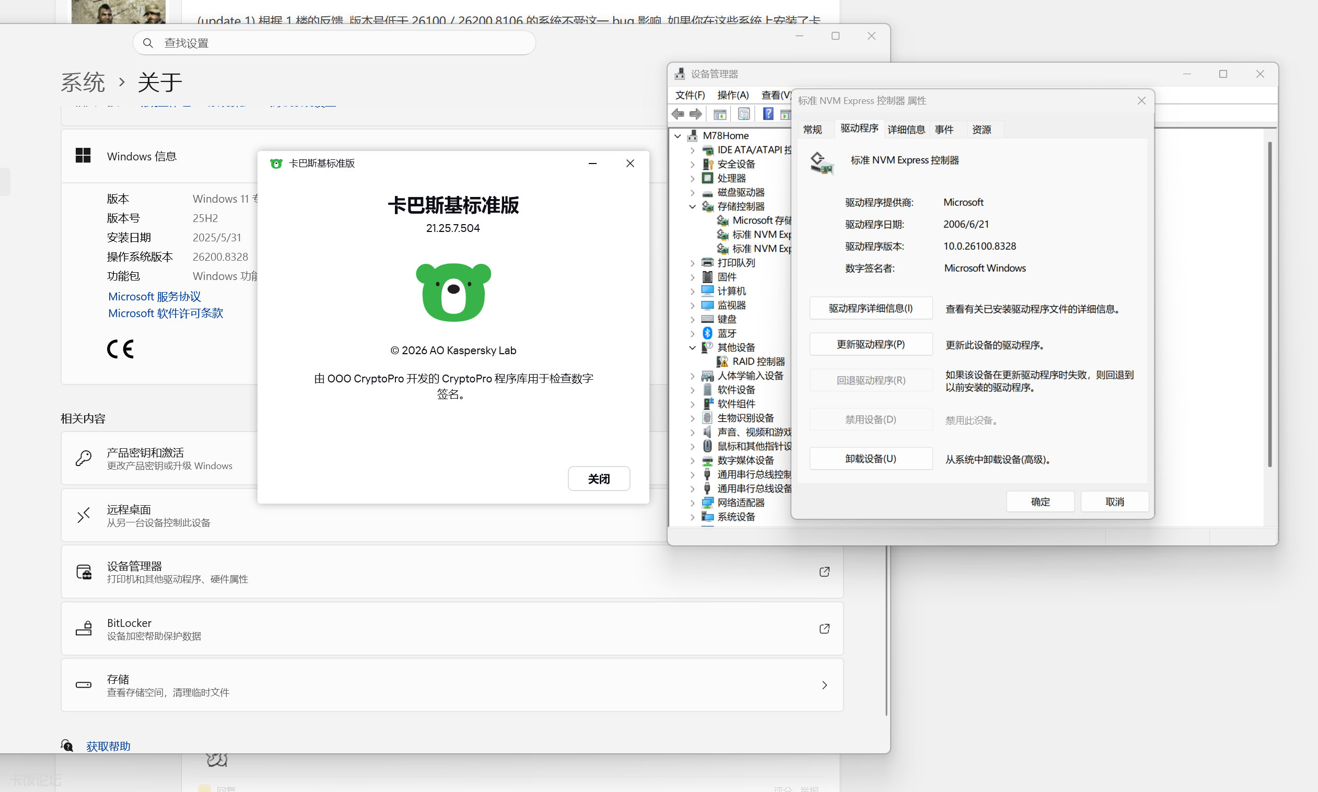
Task: Click the 处理器 processor chip icon
Action: (707, 178)
